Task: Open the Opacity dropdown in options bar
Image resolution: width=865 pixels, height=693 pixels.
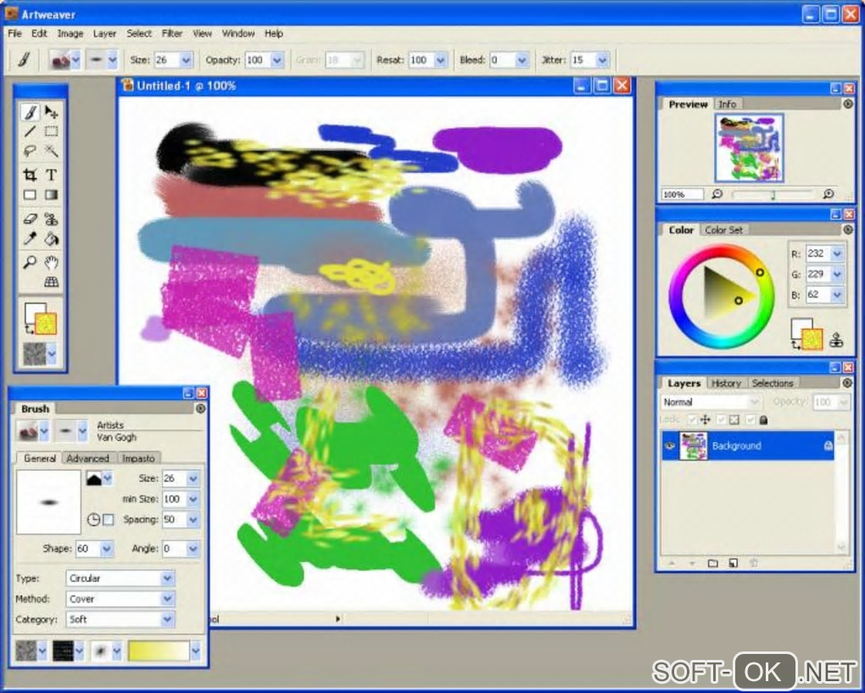Action: pyautogui.click(x=277, y=59)
